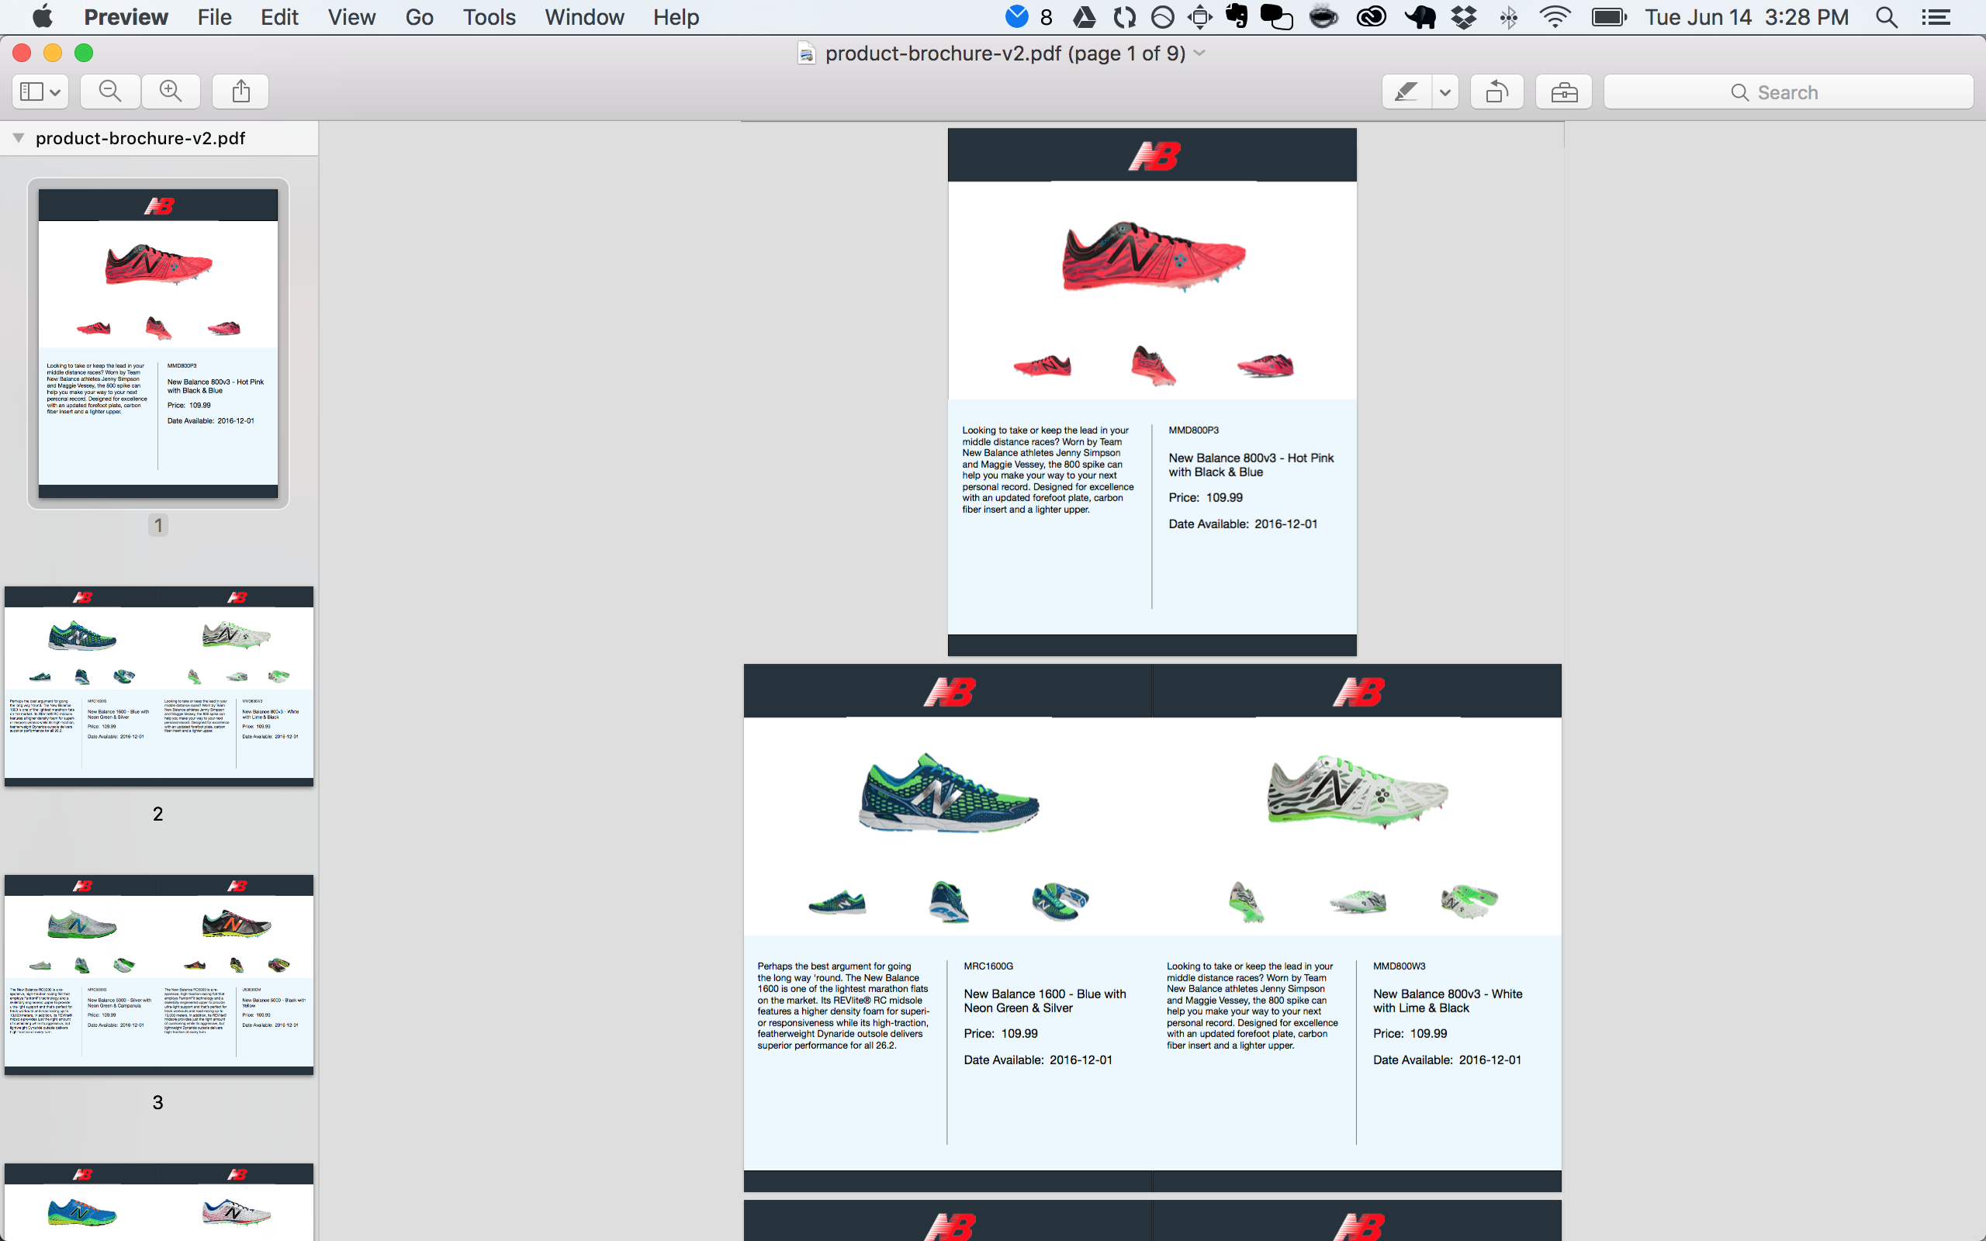Viewport: 1986px width, 1241px height.
Task: Click the main pink shoe image on page 1
Action: [1153, 256]
